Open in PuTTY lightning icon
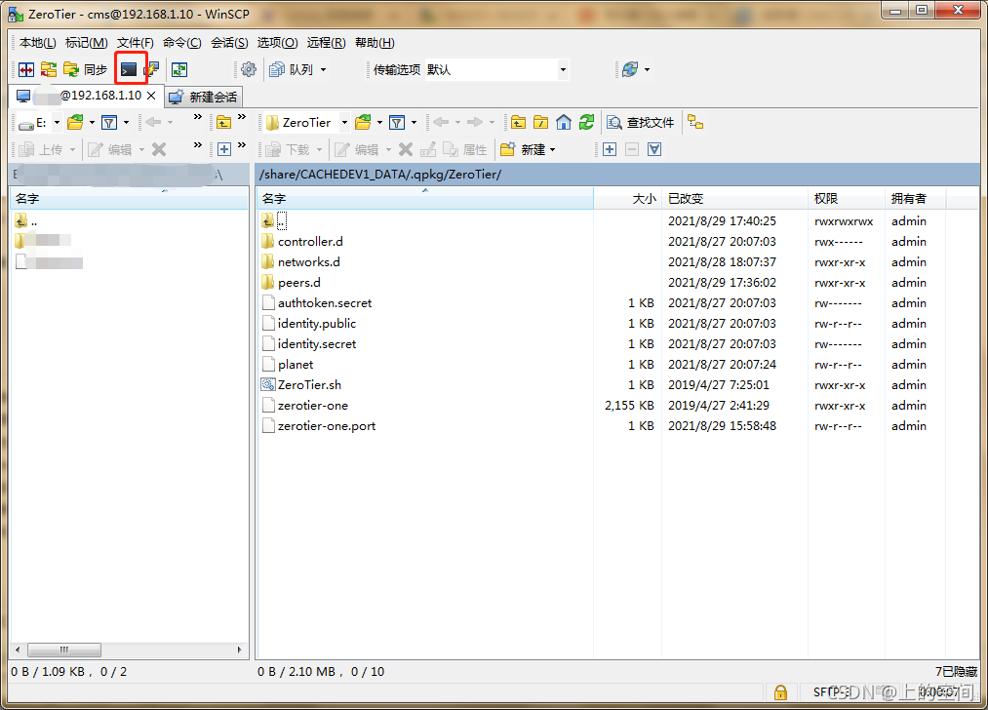The width and height of the screenshot is (988, 710). click(x=152, y=69)
